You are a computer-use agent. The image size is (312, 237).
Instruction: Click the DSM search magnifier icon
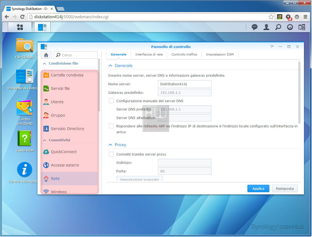[x=278, y=27]
